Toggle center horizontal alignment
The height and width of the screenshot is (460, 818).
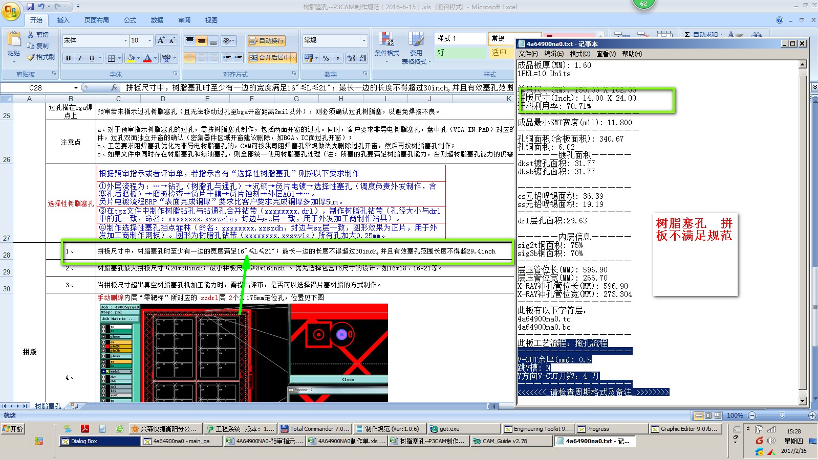pyautogui.click(x=202, y=58)
